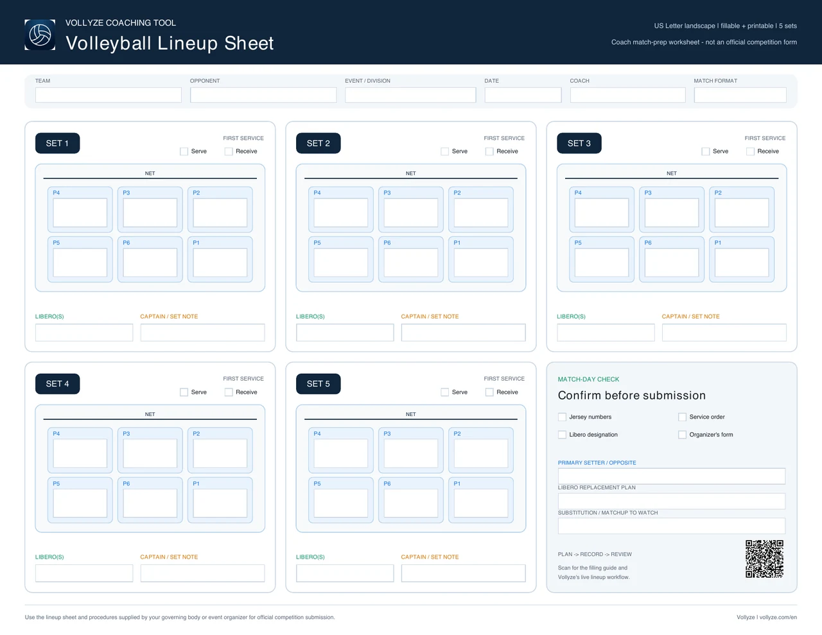Click the Substitution / Matchup to Watch field
This screenshot has width=822, height=635.
[x=672, y=526]
